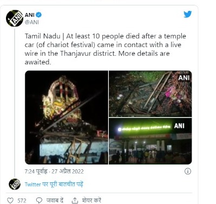Open the green-lit building photo bottom right
The width and height of the screenshot is (216, 204).
point(150,141)
